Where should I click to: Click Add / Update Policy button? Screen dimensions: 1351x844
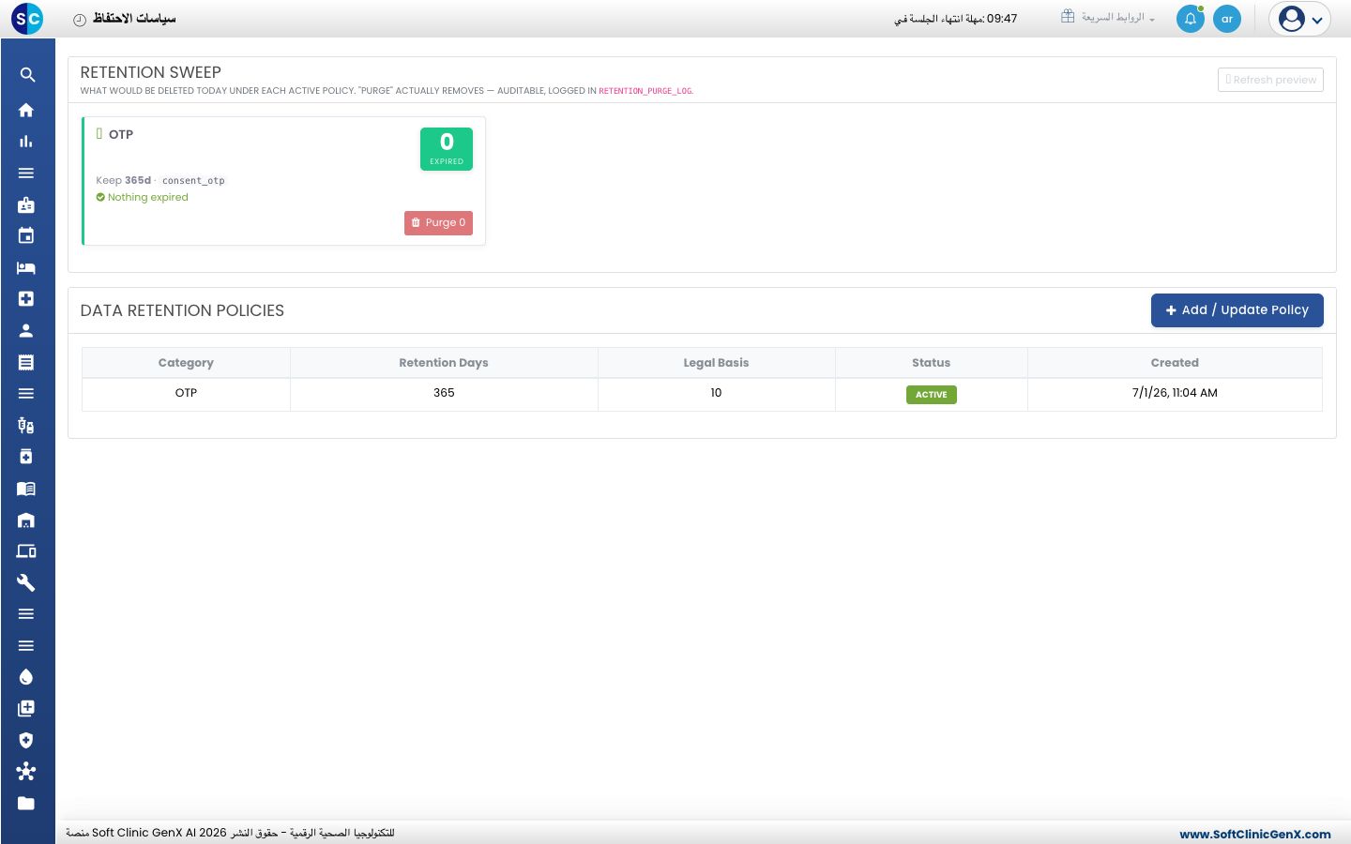pyautogui.click(x=1237, y=310)
